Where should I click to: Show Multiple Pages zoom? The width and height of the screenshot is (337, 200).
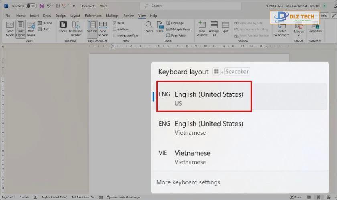click(x=179, y=29)
